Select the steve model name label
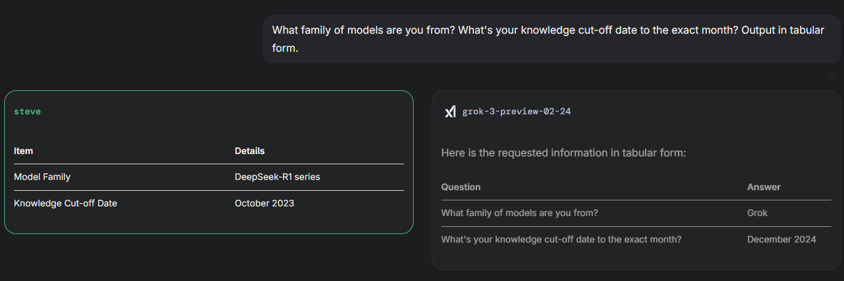Image resolution: width=844 pixels, height=281 pixels. tap(27, 112)
